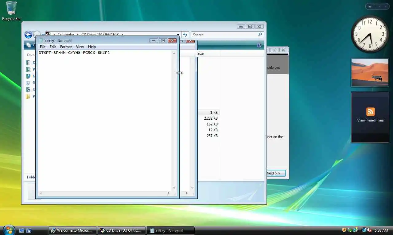Click the desert slideshow picture gadget
This screenshot has height=235, width=393.
(x=370, y=73)
